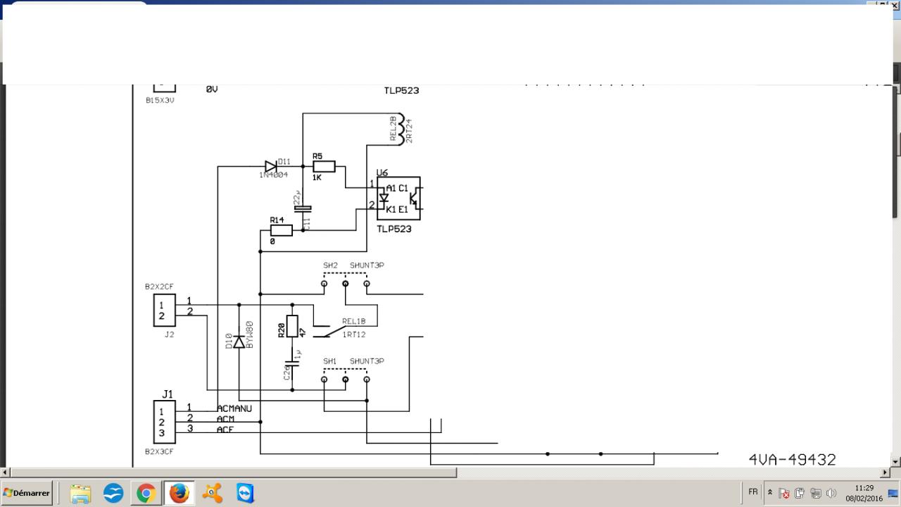This screenshot has width=901, height=507.
Task: Open Windows Explorer from the taskbar
Action: (80, 493)
